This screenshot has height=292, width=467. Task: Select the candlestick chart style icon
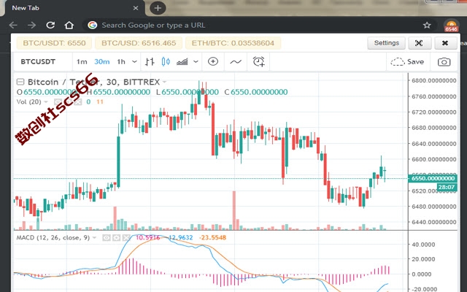tap(166, 61)
